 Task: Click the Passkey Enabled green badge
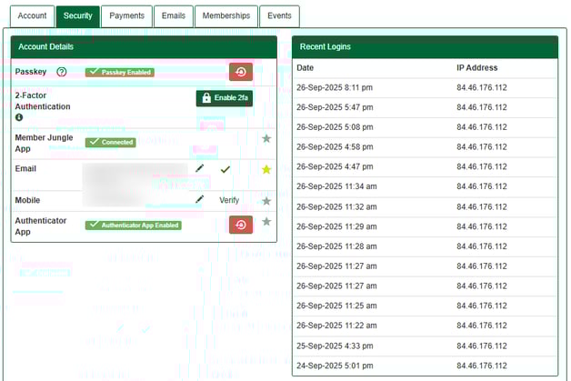120,72
